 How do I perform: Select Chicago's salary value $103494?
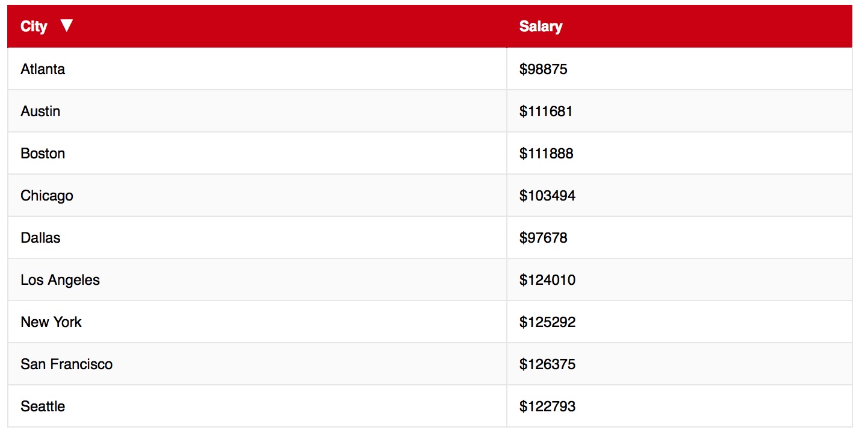point(547,196)
